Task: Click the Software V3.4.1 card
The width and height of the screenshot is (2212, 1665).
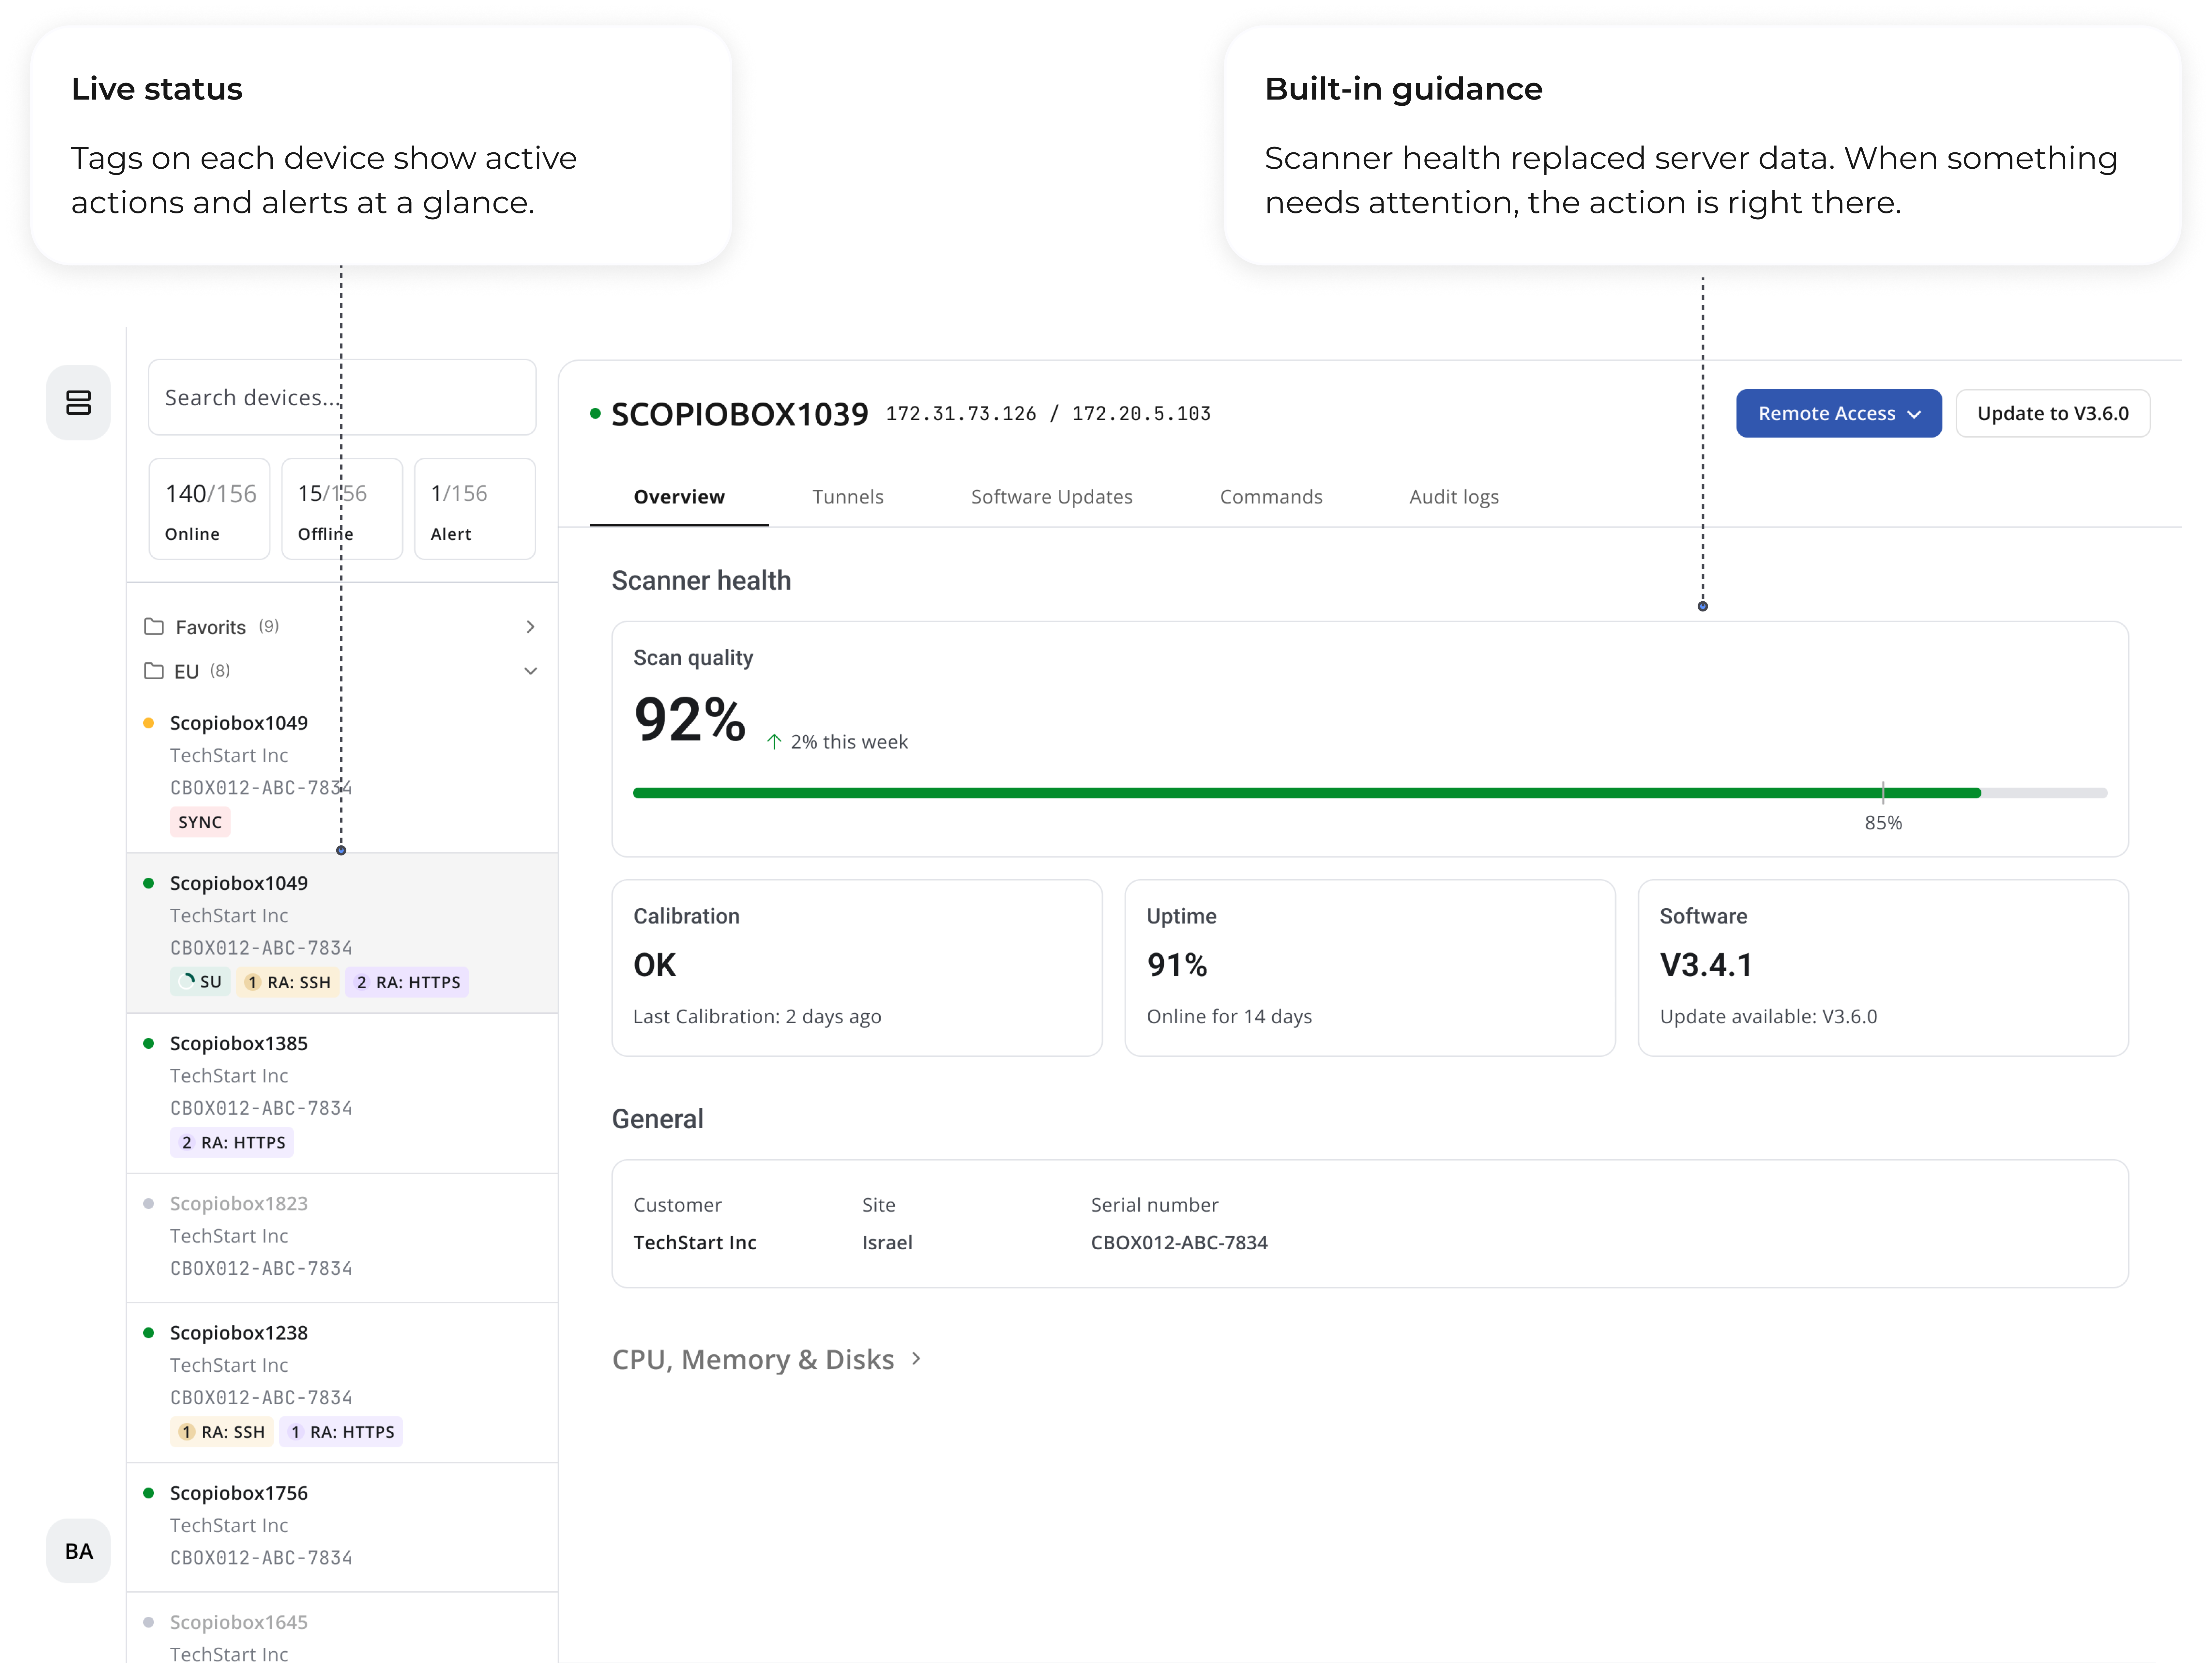Action: pyautogui.click(x=1883, y=968)
